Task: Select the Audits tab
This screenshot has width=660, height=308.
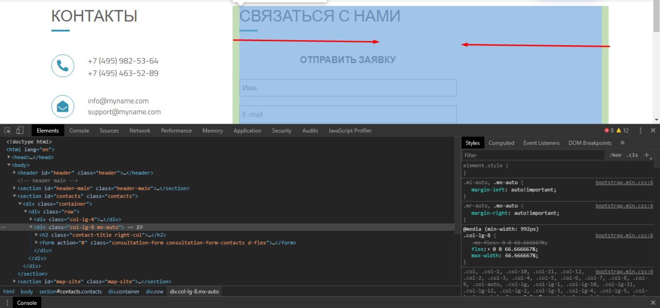Action: [310, 131]
